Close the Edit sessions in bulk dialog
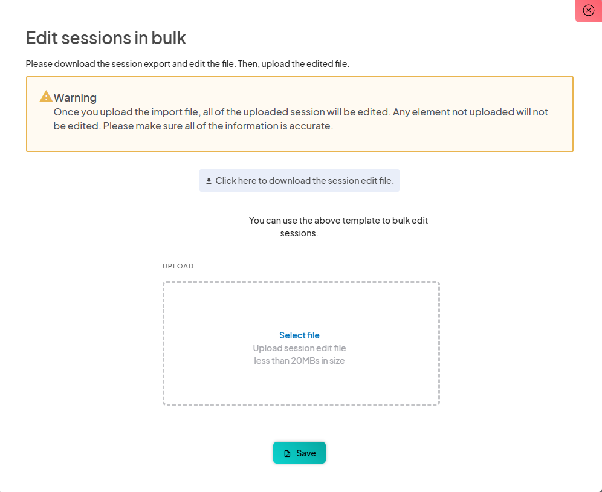This screenshot has width=602, height=492. pyautogui.click(x=588, y=10)
